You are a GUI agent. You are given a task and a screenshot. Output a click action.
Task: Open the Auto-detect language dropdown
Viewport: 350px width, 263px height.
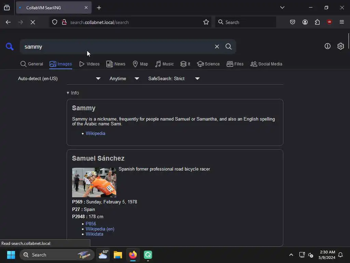pos(59,78)
